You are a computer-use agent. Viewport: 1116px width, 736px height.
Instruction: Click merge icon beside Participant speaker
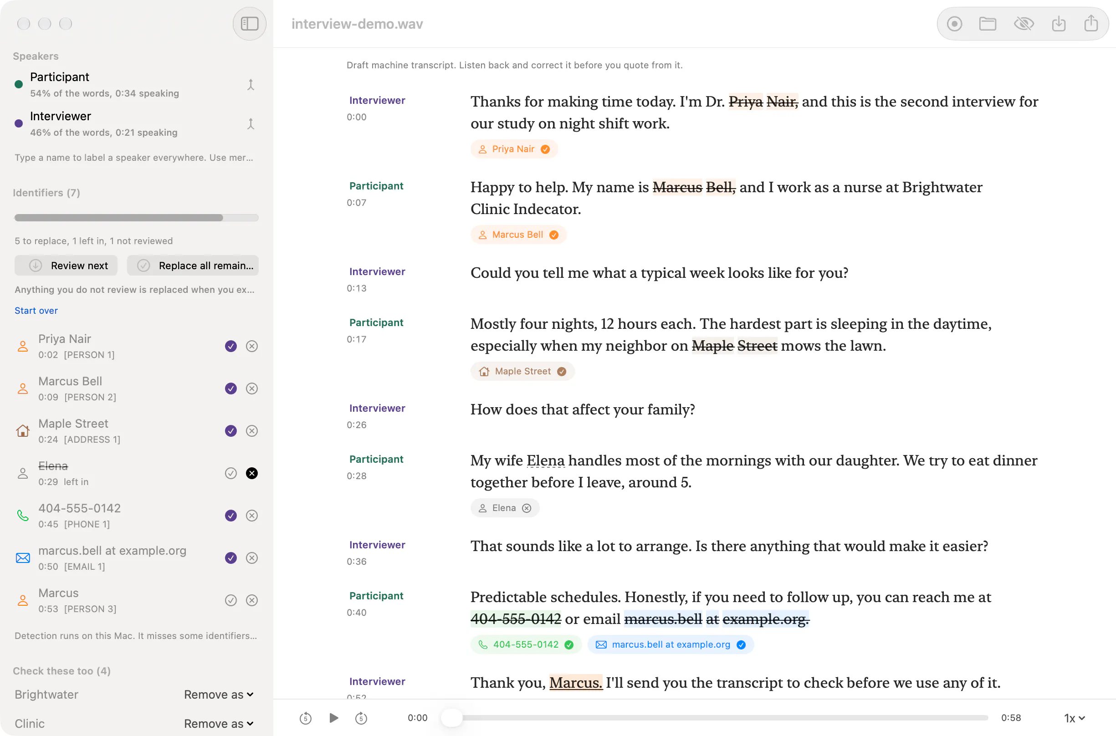tap(251, 85)
